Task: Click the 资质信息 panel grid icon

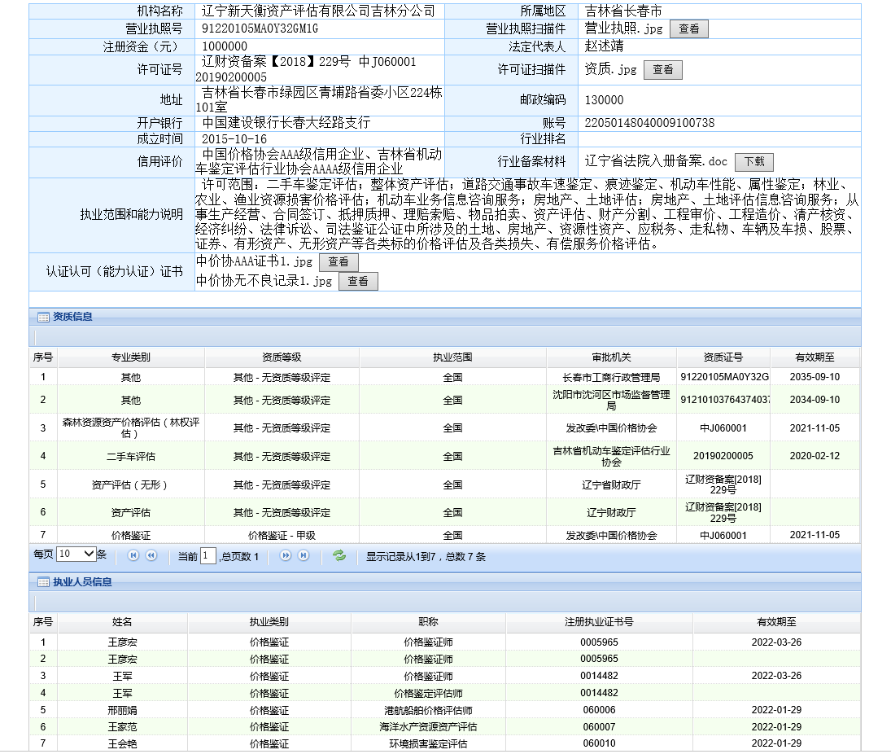Action: pos(43,318)
